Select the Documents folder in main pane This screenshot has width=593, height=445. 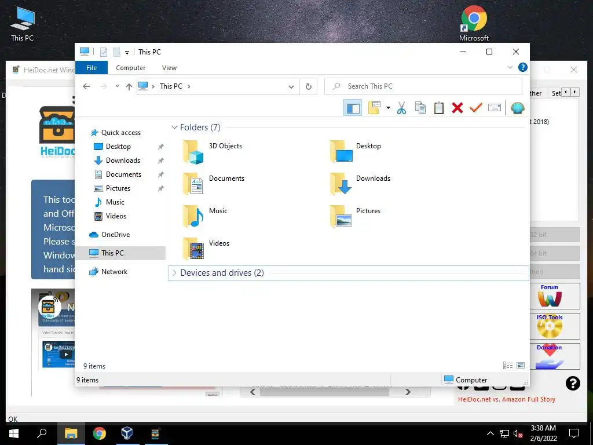[214, 184]
